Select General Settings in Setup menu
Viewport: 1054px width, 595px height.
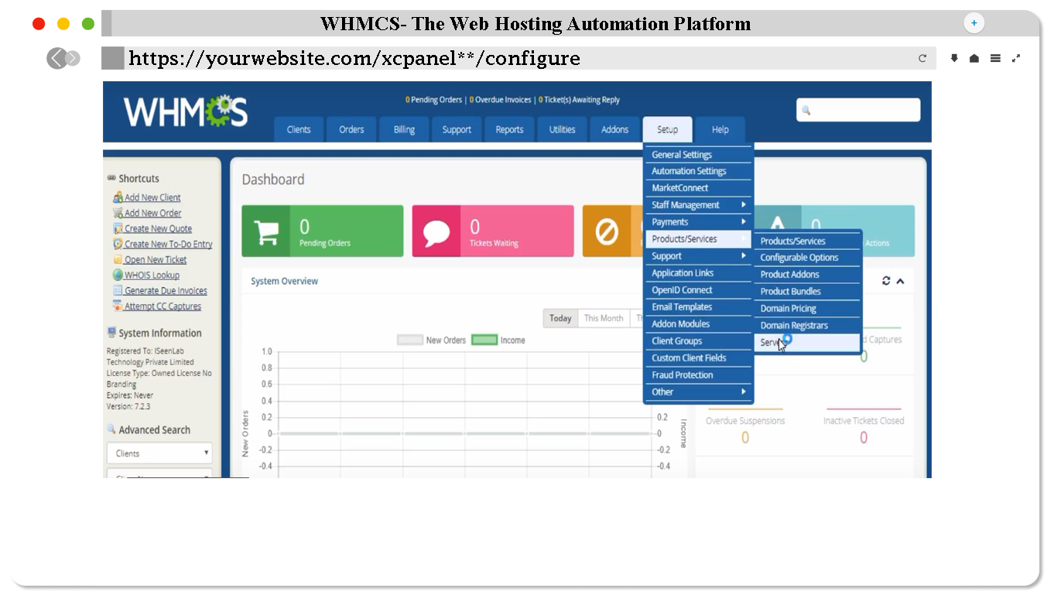click(699, 155)
